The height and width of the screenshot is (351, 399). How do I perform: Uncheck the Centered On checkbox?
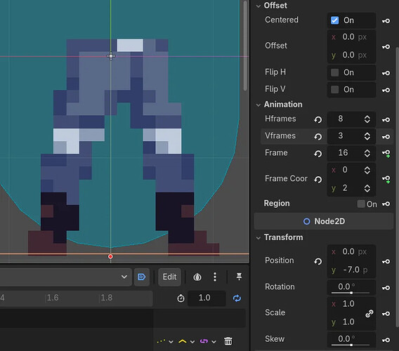click(334, 20)
